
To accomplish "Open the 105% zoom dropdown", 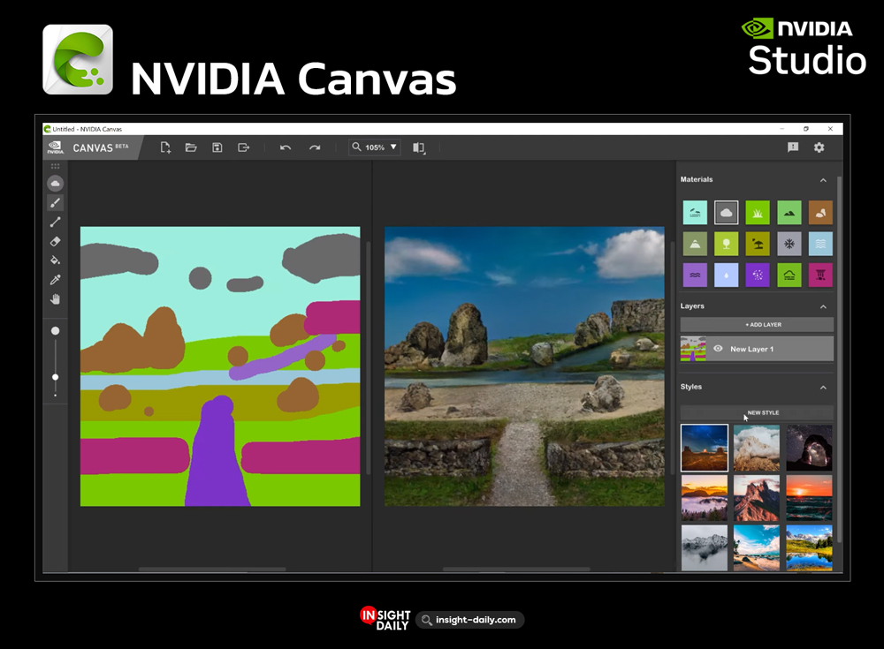I will coord(375,147).
